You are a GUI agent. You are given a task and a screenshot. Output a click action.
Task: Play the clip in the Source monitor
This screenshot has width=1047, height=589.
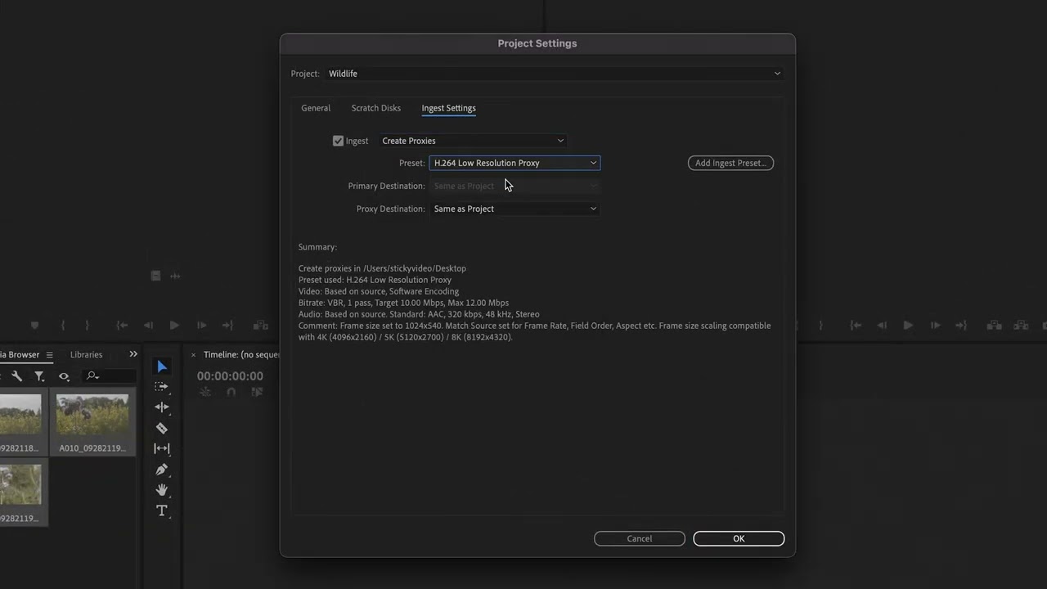click(x=174, y=325)
